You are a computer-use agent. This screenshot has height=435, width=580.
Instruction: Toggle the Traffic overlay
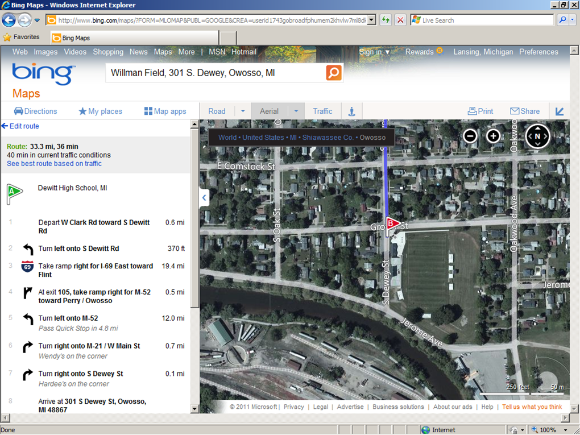pyautogui.click(x=322, y=111)
